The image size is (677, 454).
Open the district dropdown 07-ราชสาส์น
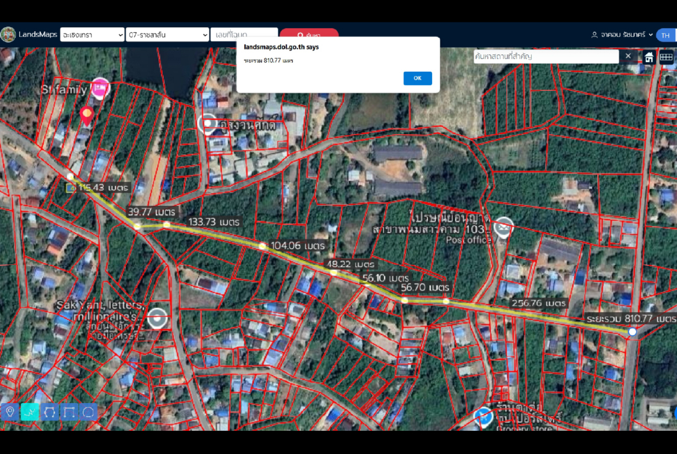pyautogui.click(x=167, y=35)
